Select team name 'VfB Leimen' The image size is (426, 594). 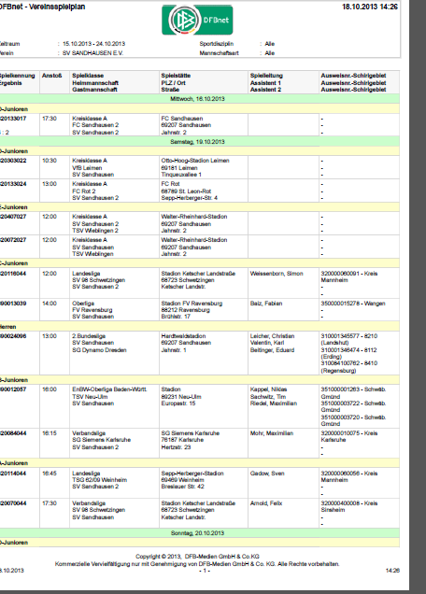87,168
